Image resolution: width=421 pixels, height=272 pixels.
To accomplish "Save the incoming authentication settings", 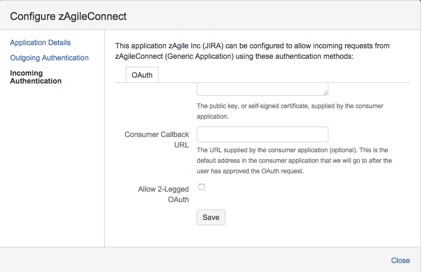I will tap(211, 217).
